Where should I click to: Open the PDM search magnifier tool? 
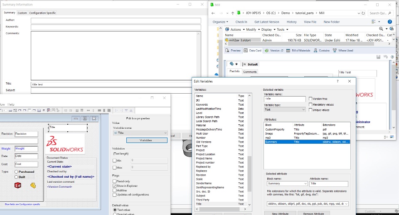381,29
